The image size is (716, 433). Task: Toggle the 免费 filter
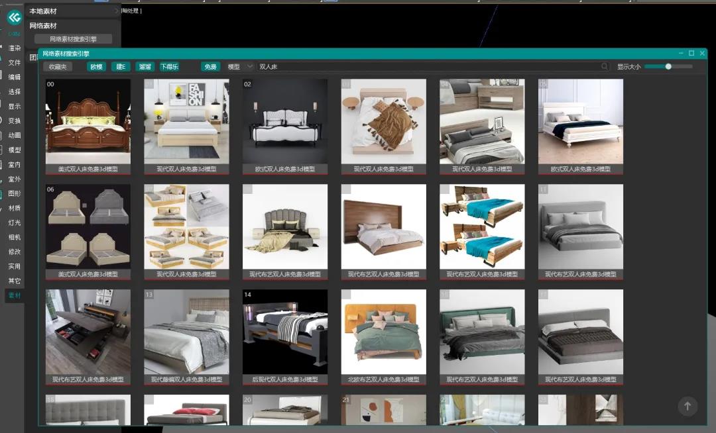point(210,67)
